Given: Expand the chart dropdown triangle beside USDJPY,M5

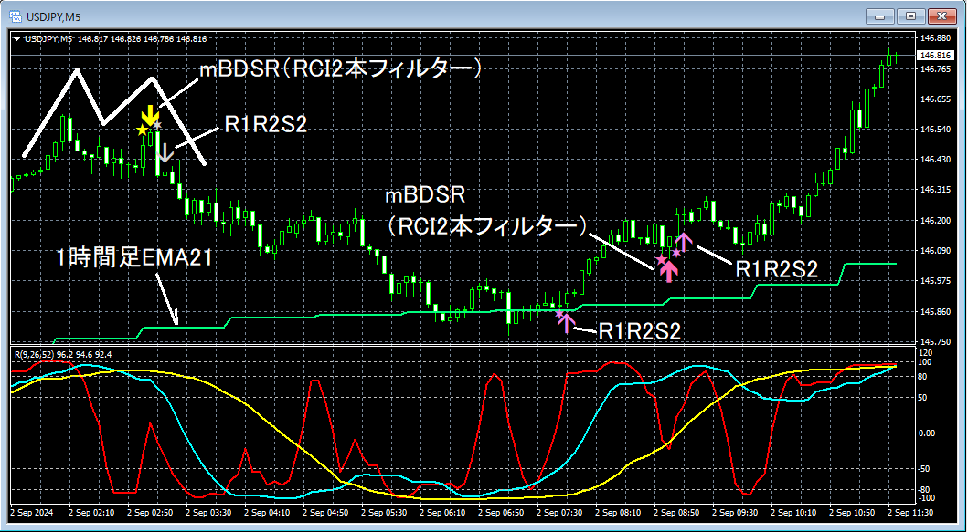Looking at the screenshot, I should click(x=16, y=39).
